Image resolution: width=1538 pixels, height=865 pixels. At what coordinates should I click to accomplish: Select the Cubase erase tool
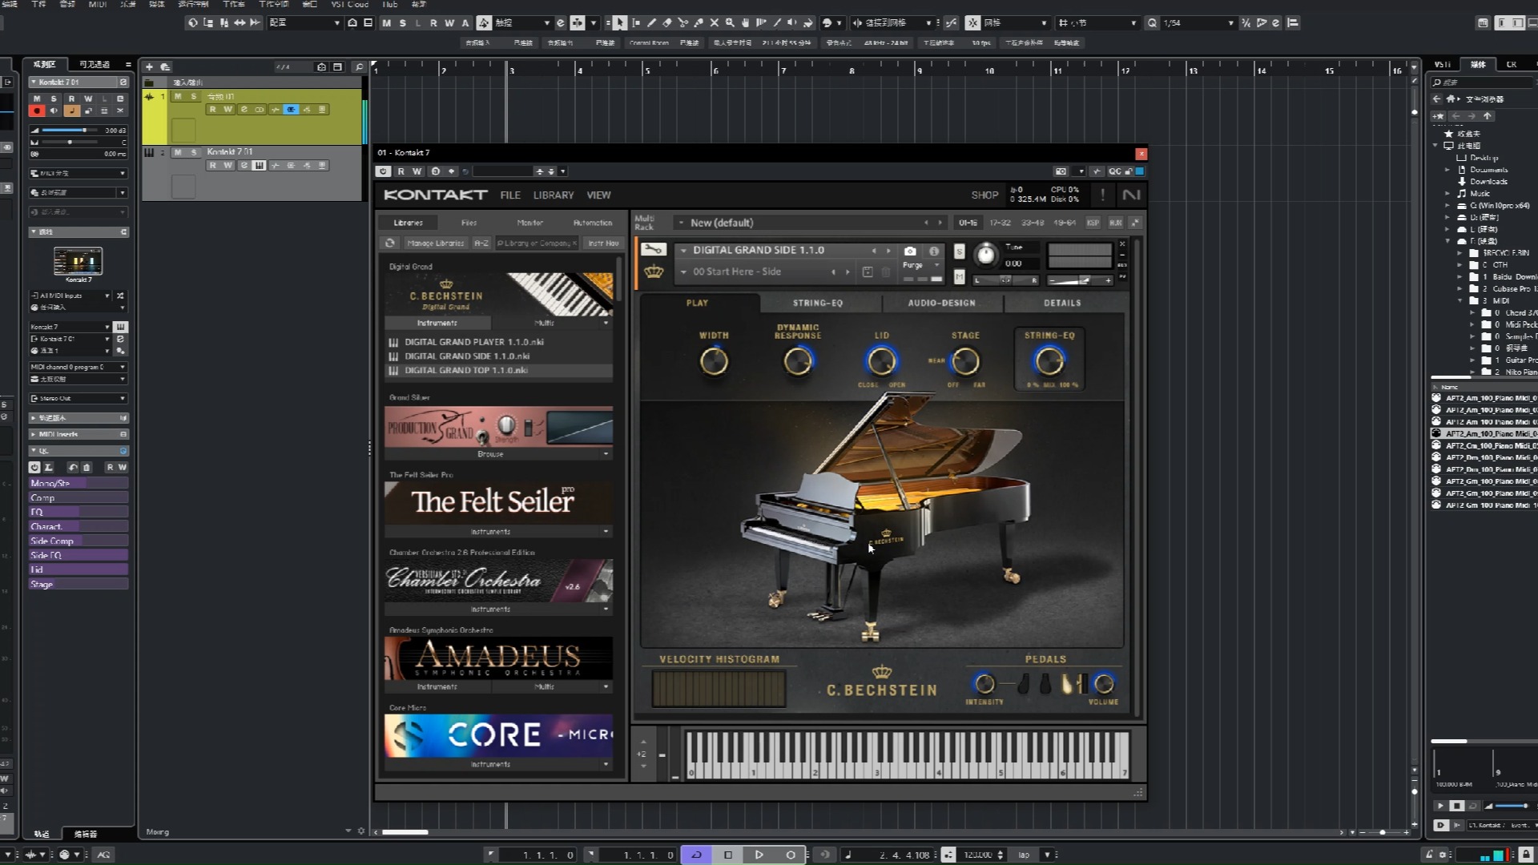pyautogui.click(x=666, y=22)
